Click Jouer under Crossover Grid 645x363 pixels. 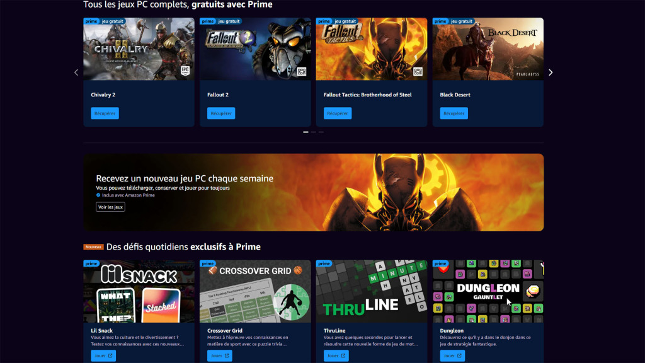(220, 355)
